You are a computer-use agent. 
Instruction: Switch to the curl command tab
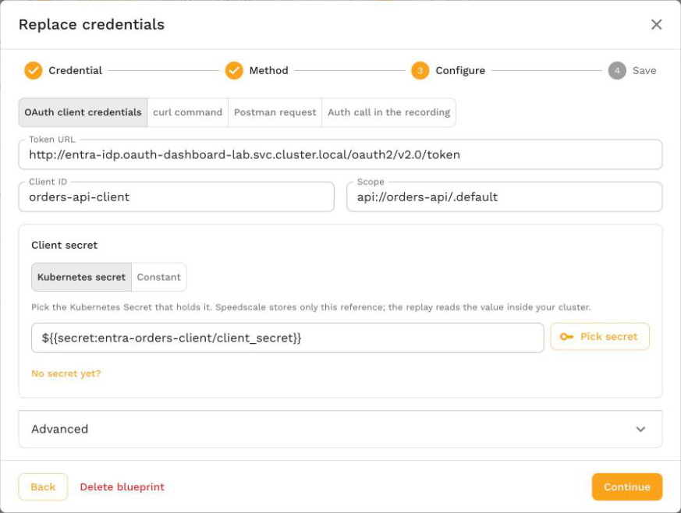click(x=188, y=112)
